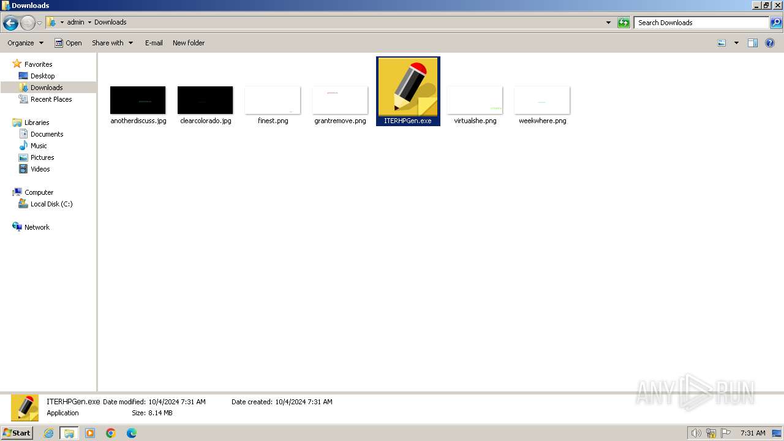The height and width of the screenshot is (441, 784).
Task: Select ITERHPGen.exe pencil icon
Action: click(x=408, y=86)
